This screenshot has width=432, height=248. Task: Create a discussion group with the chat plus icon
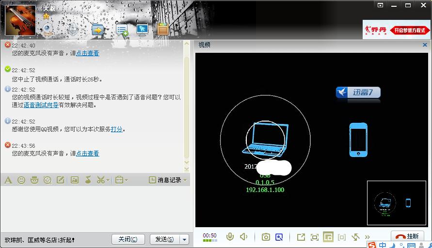(122, 30)
